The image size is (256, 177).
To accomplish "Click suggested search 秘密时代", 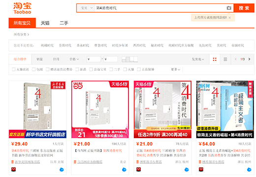I will pyautogui.click(x=157, y=45).
